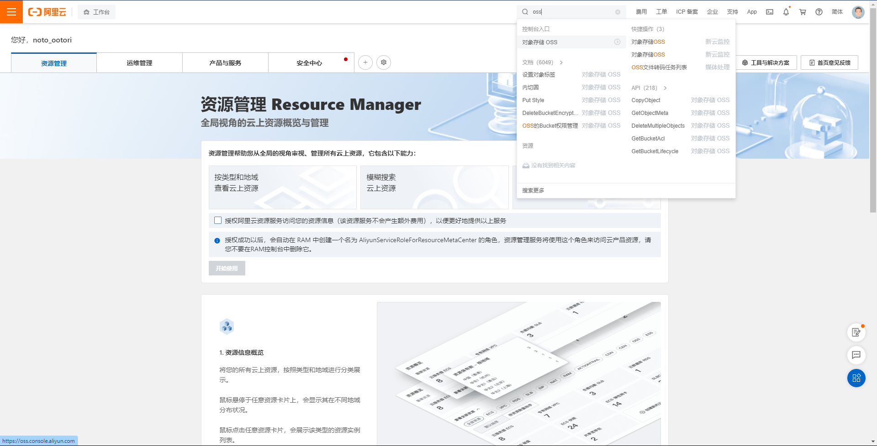
Task: Expand API (218) results chevron
Action: (665, 88)
